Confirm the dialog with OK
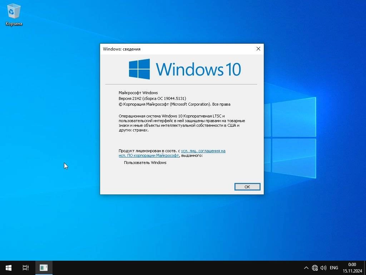 (x=247, y=187)
